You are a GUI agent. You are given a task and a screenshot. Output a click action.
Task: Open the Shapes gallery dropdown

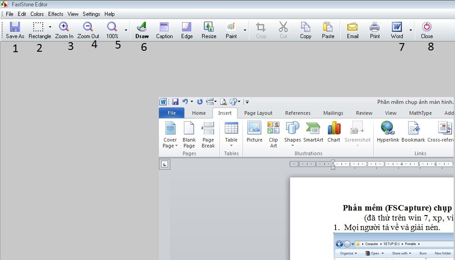tap(292, 134)
